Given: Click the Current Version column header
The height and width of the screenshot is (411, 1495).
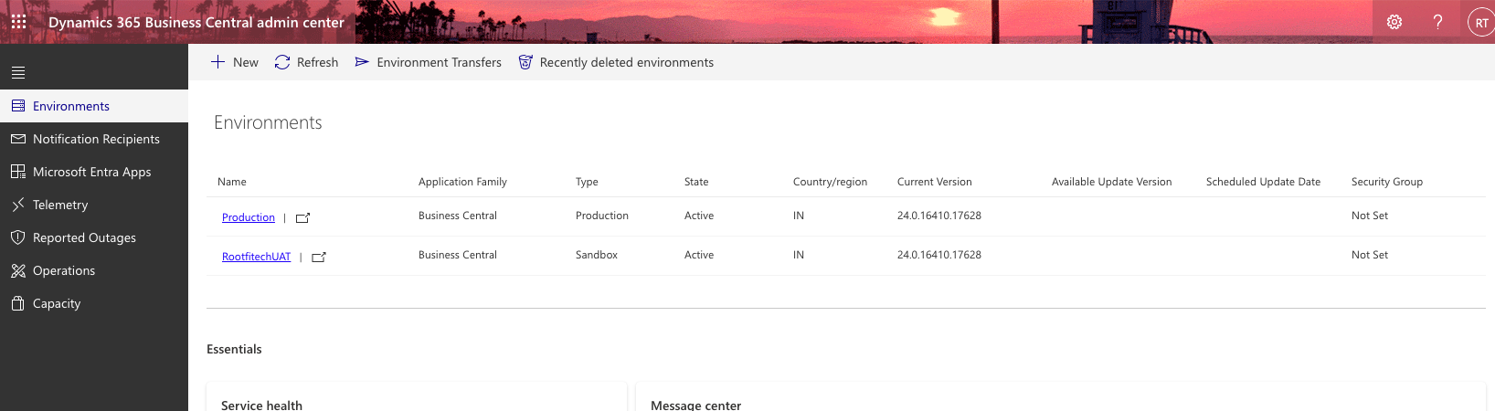Looking at the screenshot, I should point(935,182).
